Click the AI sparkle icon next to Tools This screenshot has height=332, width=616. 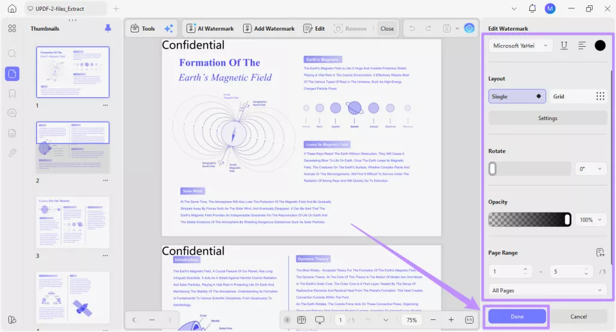pos(168,28)
